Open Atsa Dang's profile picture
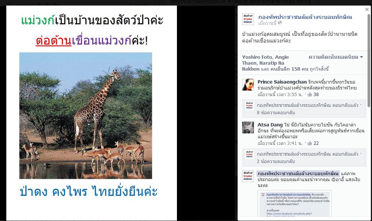 coord(248,127)
